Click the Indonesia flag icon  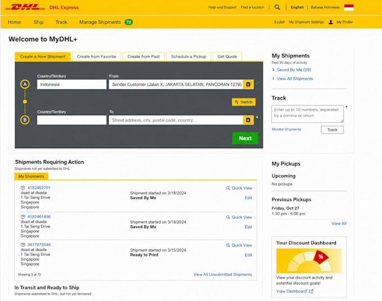349,7
